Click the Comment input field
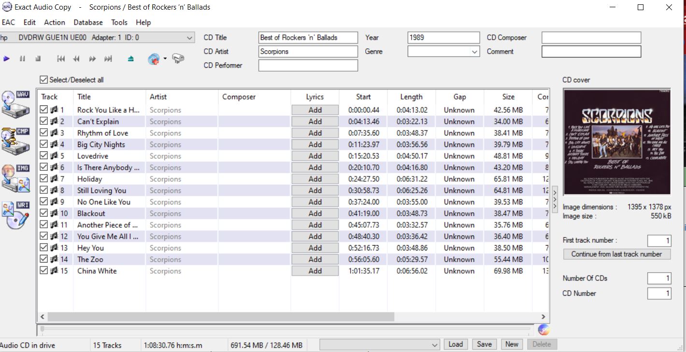Screen dimensions: 686x352 591,52
